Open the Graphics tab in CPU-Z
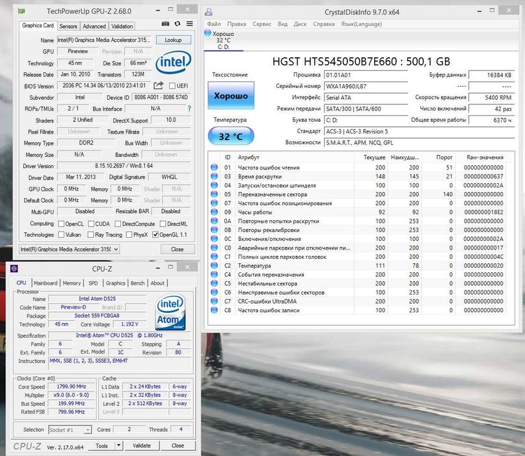Screen dimensions: 525x456 (116, 283)
